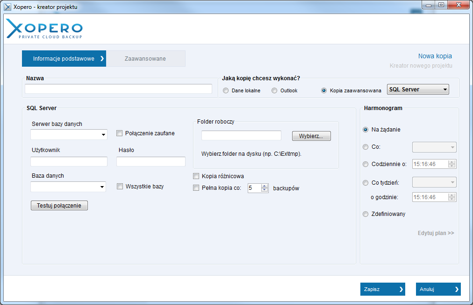This screenshot has width=473, height=305.
Task: Increase the Codziennie o time spinner
Action: tap(451, 162)
